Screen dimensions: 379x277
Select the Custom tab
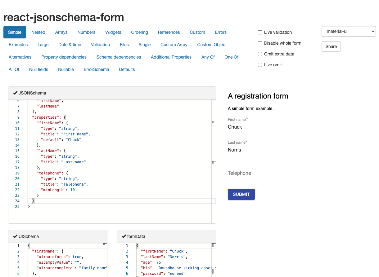pyautogui.click(x=197, y=32)
